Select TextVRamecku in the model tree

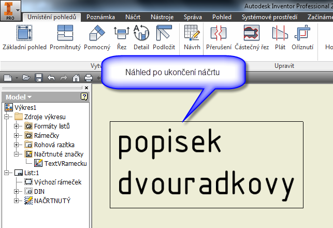pos(65,163)
